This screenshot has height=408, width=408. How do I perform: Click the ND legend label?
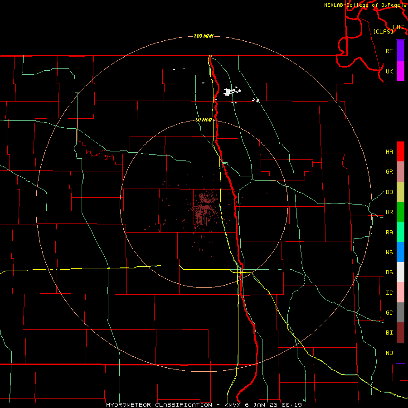[x=389, y=353]
